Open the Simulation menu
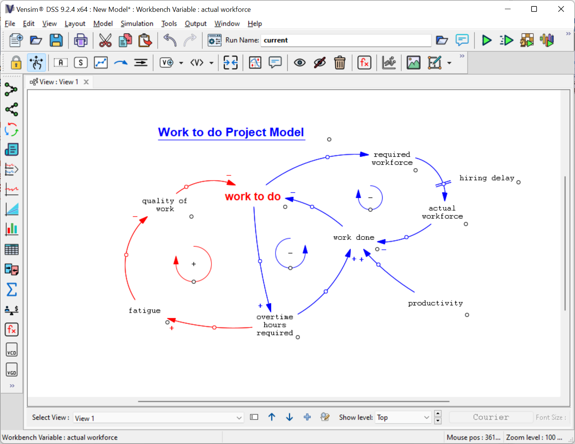Screen dimensions: 575x444 (137, 24)
